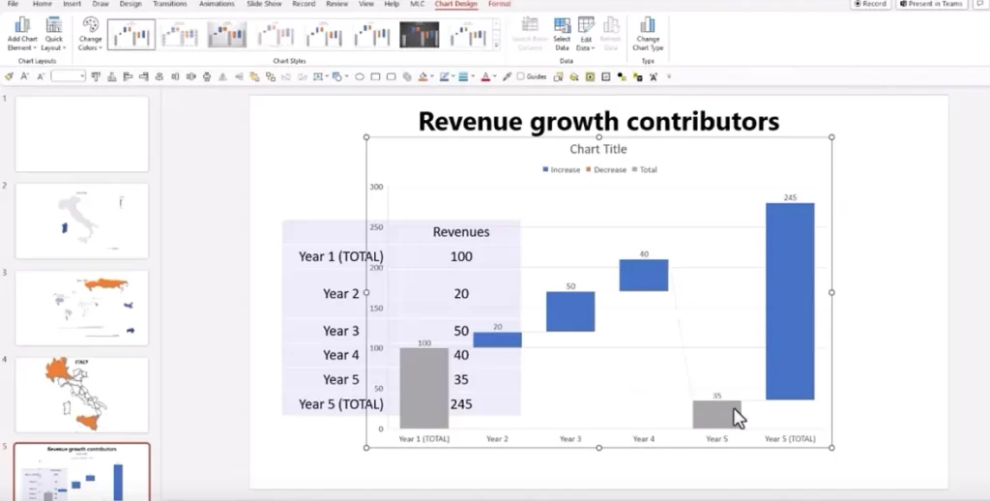Click the increase font size icon
This screenshot has height=501, width=990.
pos(24,76)
